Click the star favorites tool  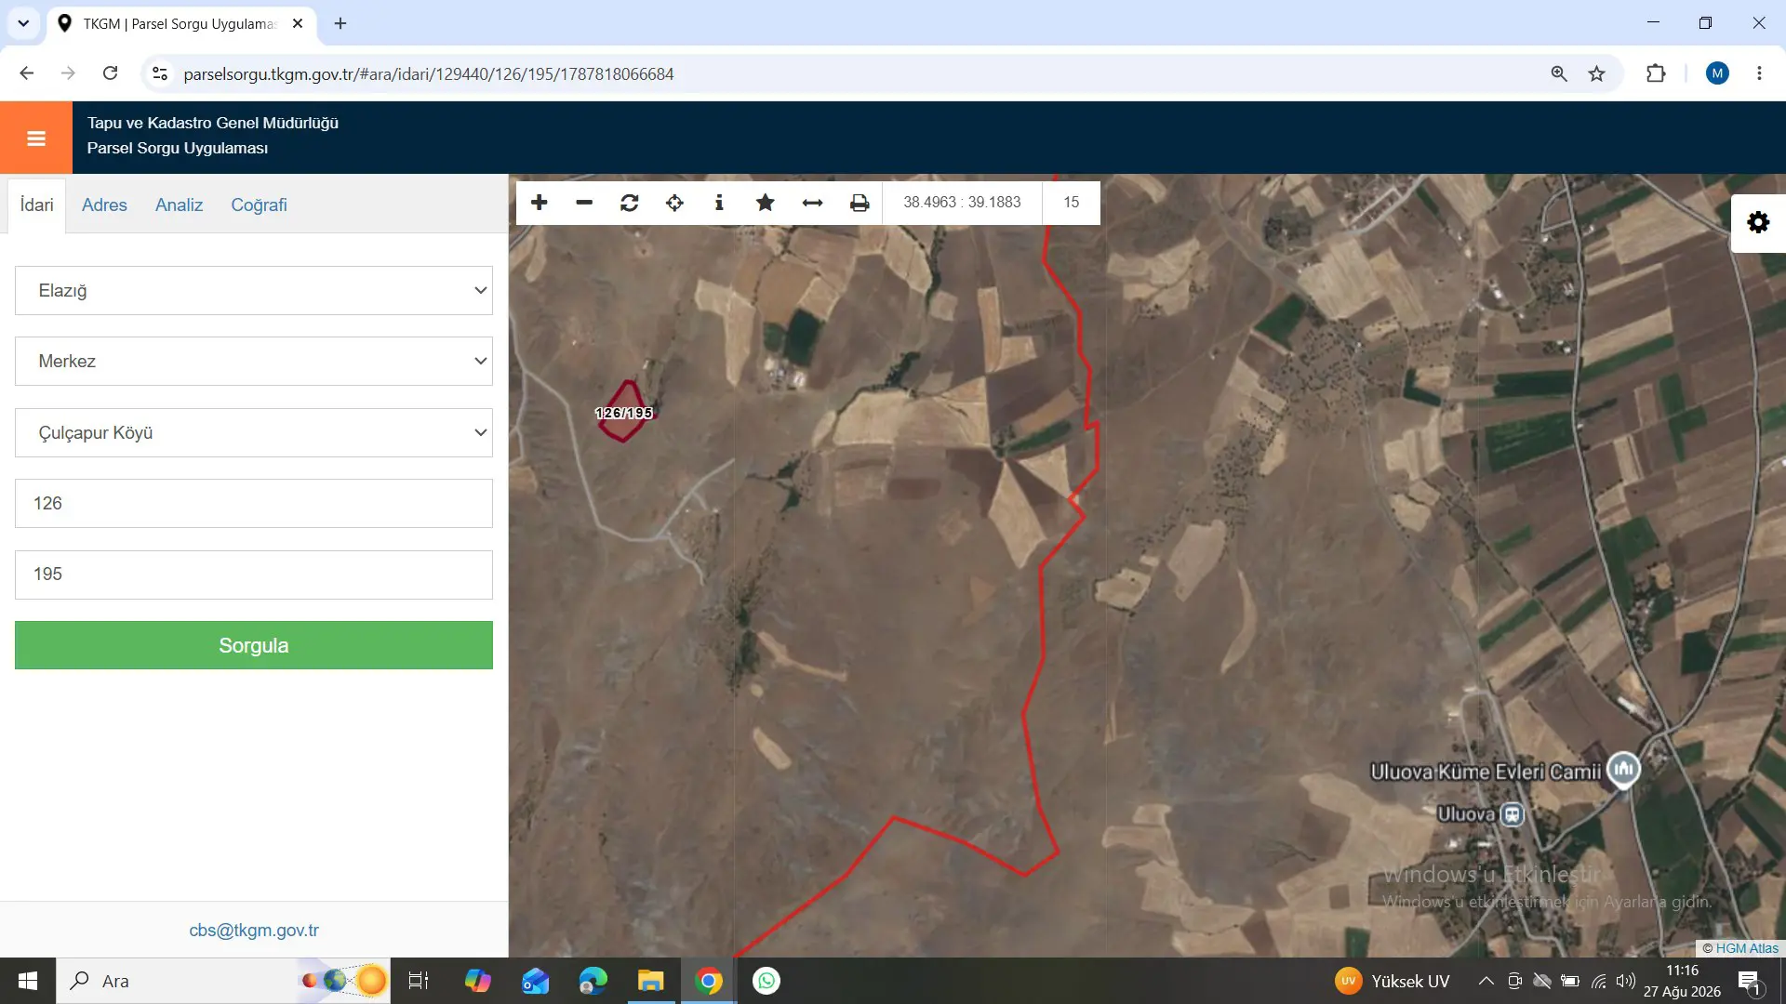(766, 203)
